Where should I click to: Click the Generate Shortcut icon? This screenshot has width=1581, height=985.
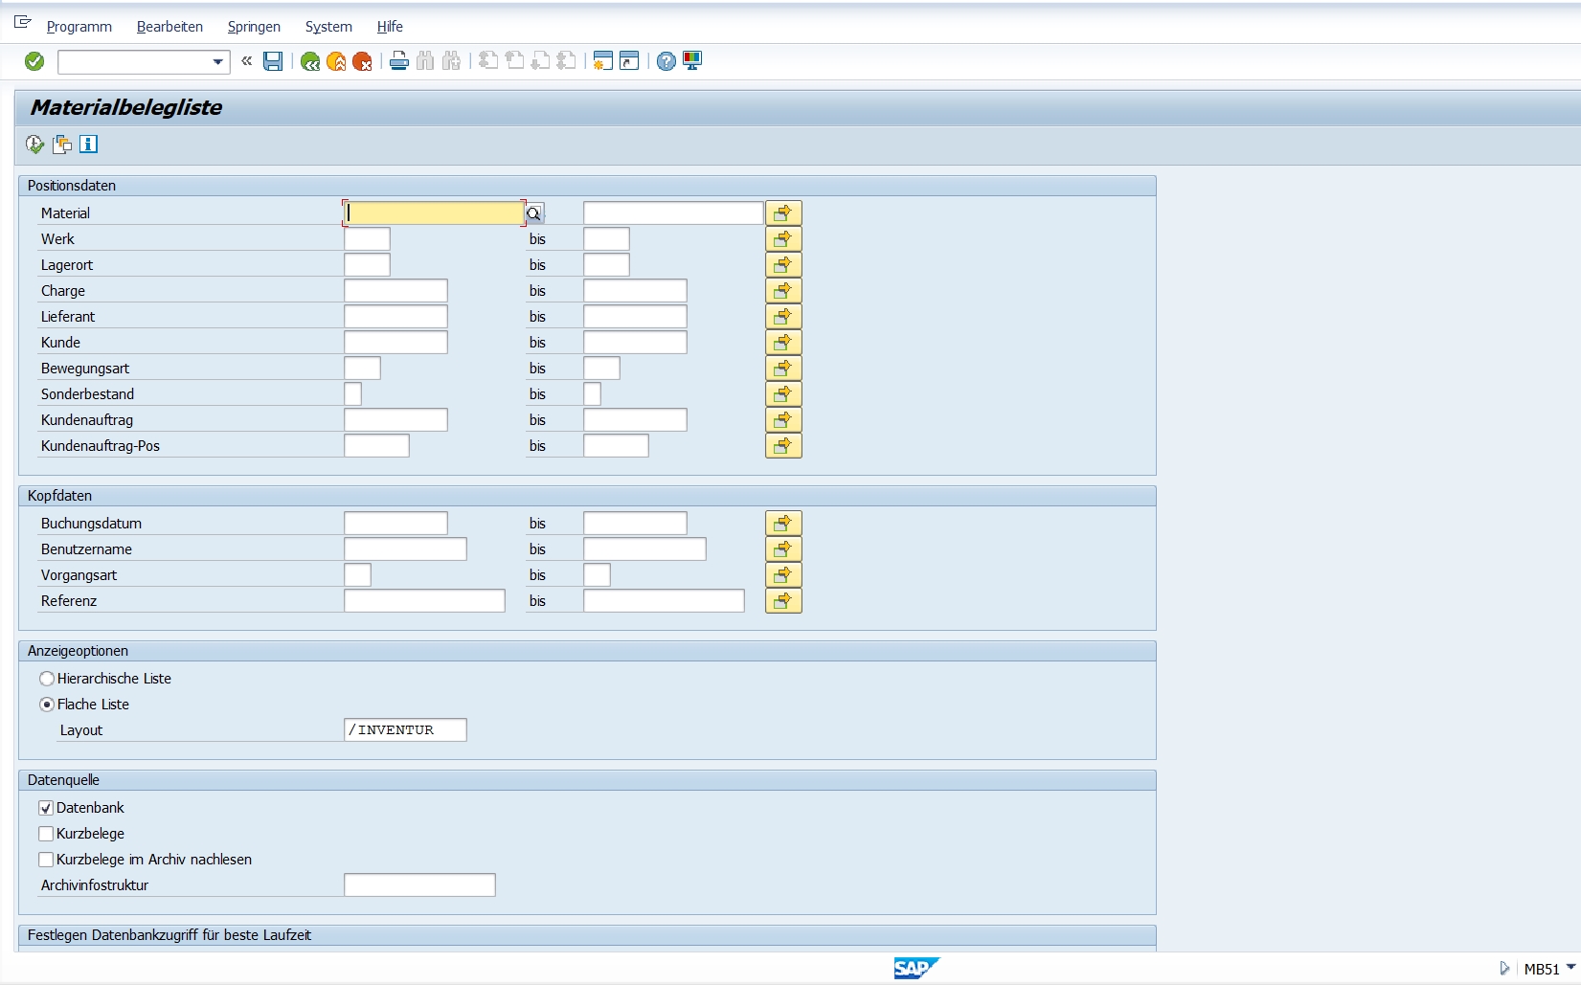pyautogui.click(x=629, y=61)
